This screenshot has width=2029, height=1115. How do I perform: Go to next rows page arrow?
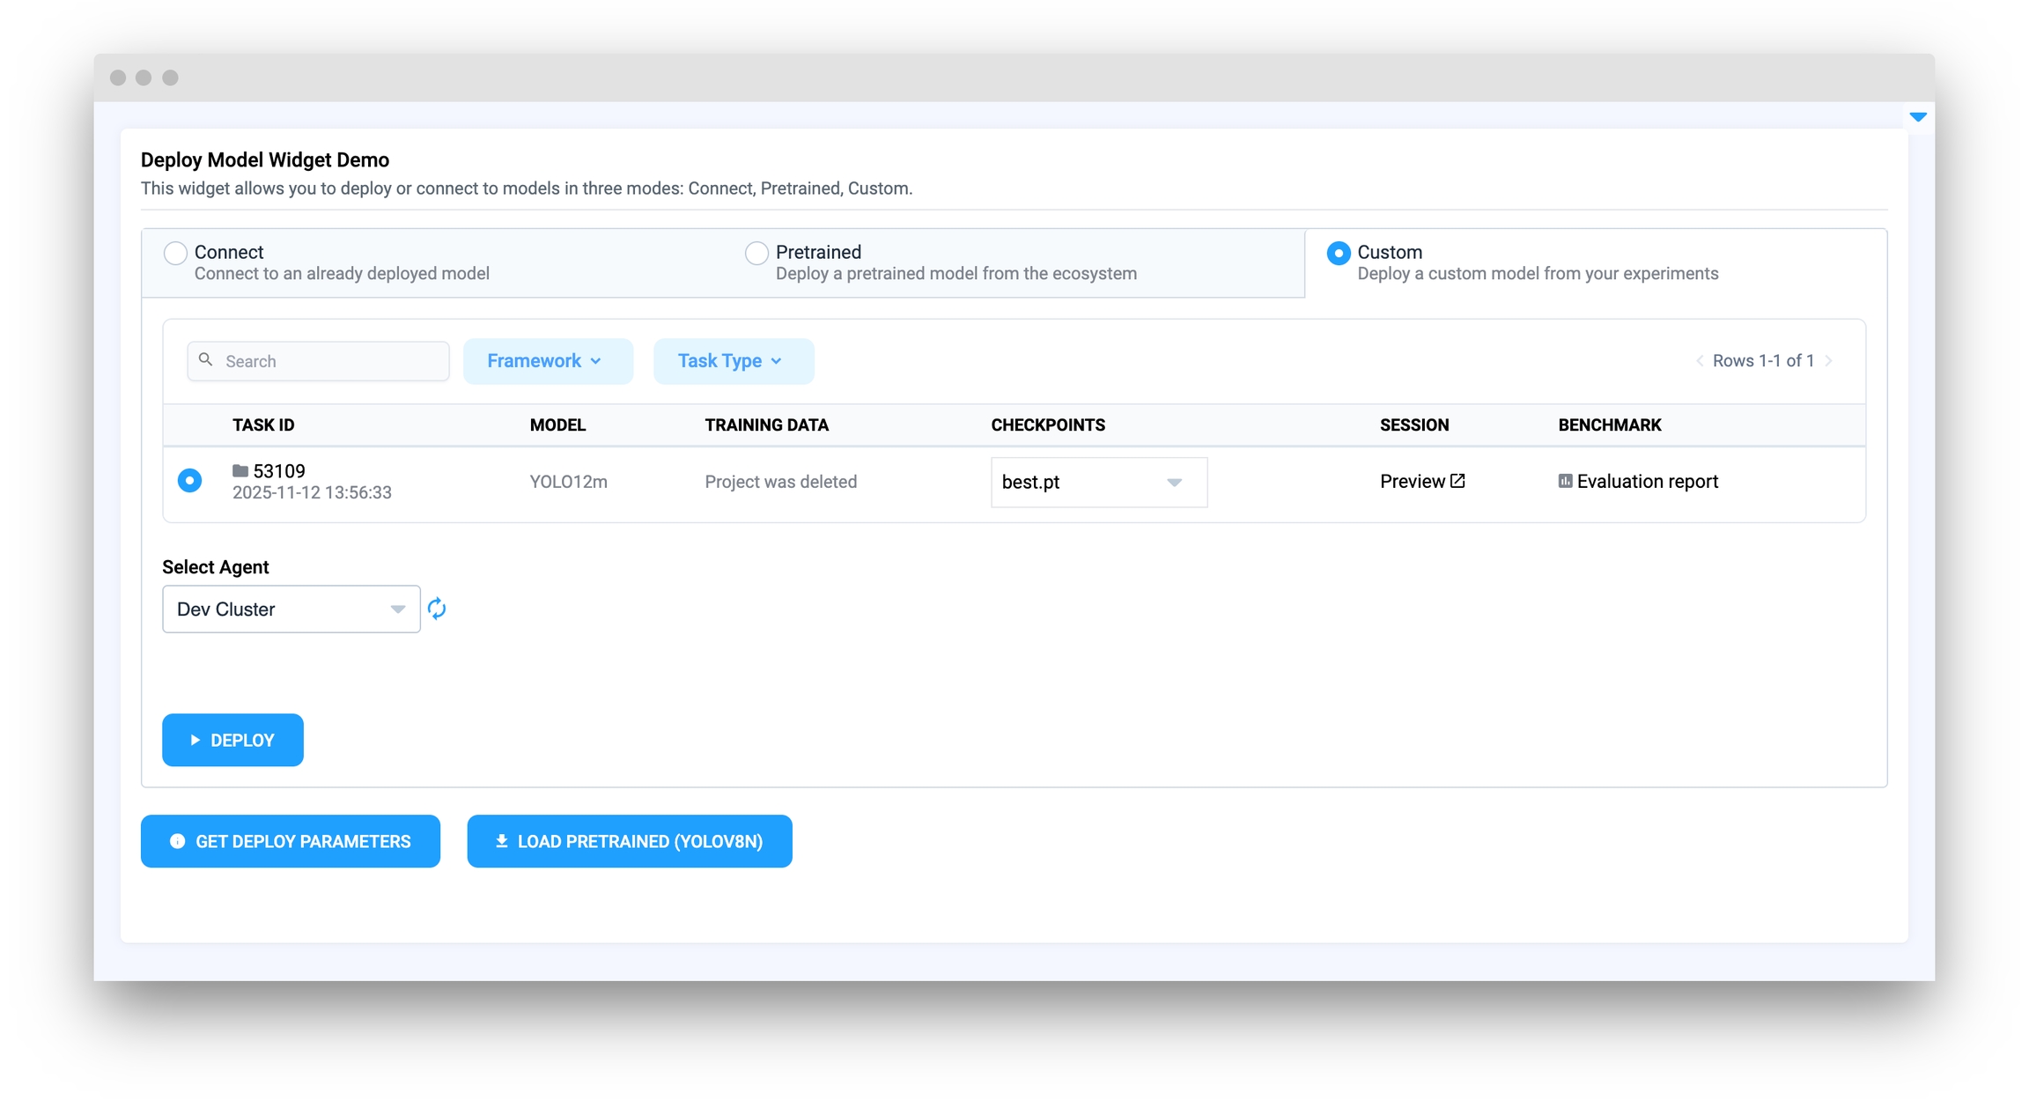pyautogui.click(x=1829, y=361)
